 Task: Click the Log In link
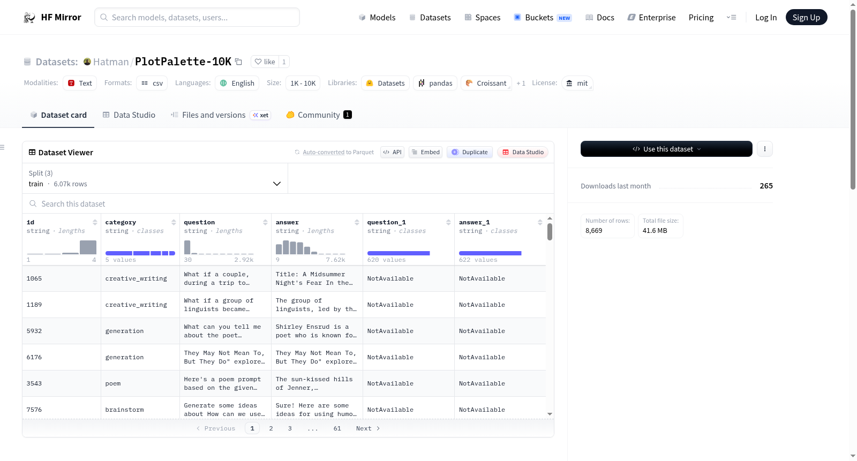click(765, 18)
